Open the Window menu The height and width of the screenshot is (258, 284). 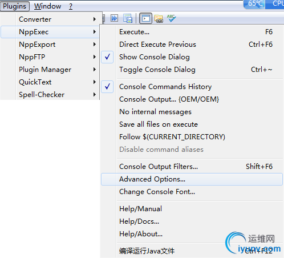[47, 6]
